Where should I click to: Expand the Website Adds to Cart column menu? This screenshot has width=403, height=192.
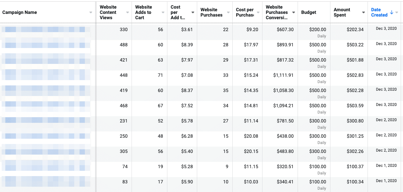[163, 13]
